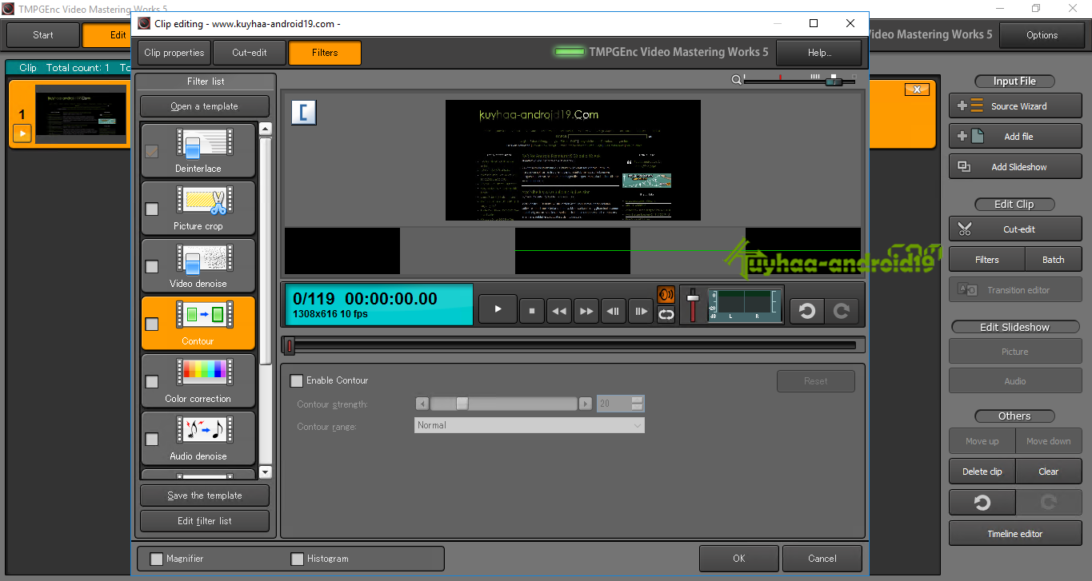The width and height of the screenshot is (1092, 581).
Task: Cancel the Clip editing dialog
Action: 822,559
